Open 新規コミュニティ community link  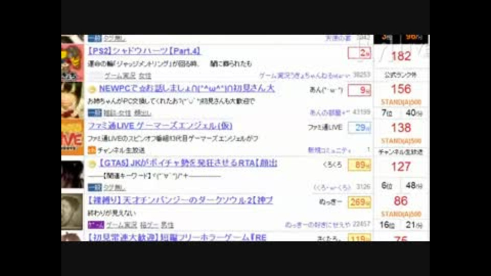tap(329, 150)
